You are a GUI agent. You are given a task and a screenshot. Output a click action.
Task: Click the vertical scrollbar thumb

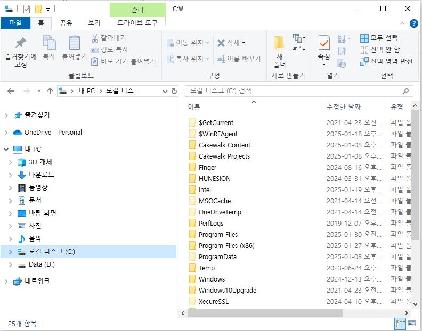point(415,175)
